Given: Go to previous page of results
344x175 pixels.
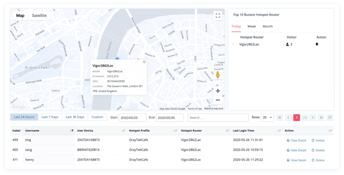Looking at the screenshot, I should point(288,118).
